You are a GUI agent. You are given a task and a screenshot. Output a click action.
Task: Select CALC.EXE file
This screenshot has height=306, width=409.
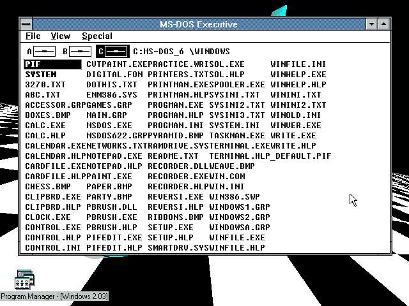[x=45, y=125]
